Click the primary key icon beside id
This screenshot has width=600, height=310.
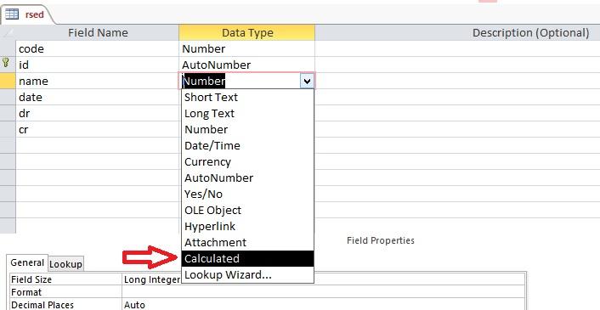(5, 63)
